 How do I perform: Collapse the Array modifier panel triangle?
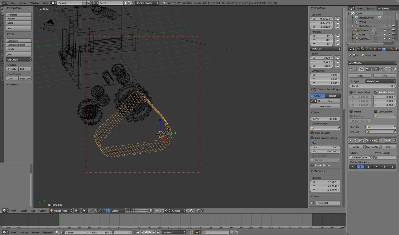point(350,69)
